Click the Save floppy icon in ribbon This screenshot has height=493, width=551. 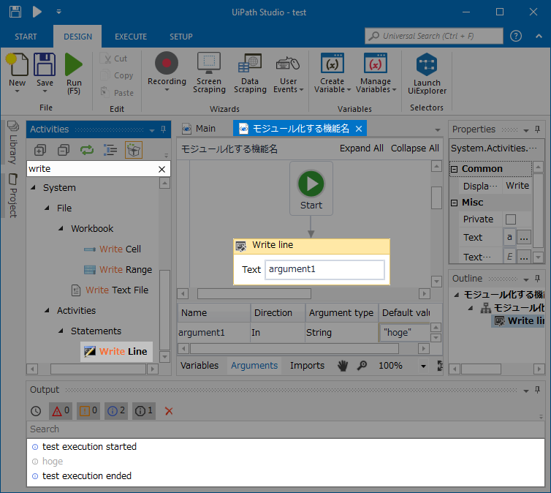click(x=45, y=64)
